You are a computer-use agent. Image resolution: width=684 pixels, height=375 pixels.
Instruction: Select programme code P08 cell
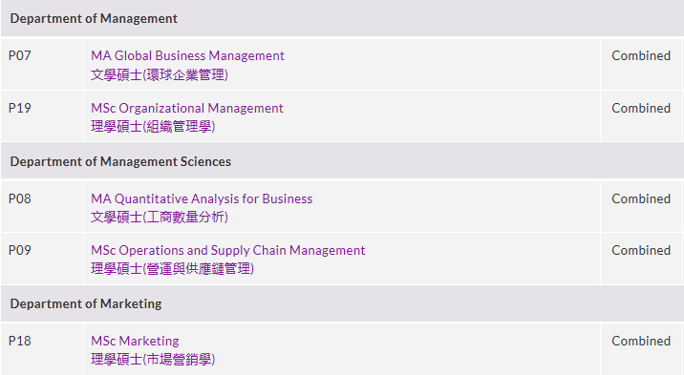click(x=42, y=207)
